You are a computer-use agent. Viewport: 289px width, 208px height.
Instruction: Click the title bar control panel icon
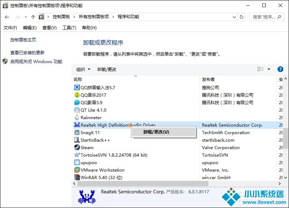(5, 5)
